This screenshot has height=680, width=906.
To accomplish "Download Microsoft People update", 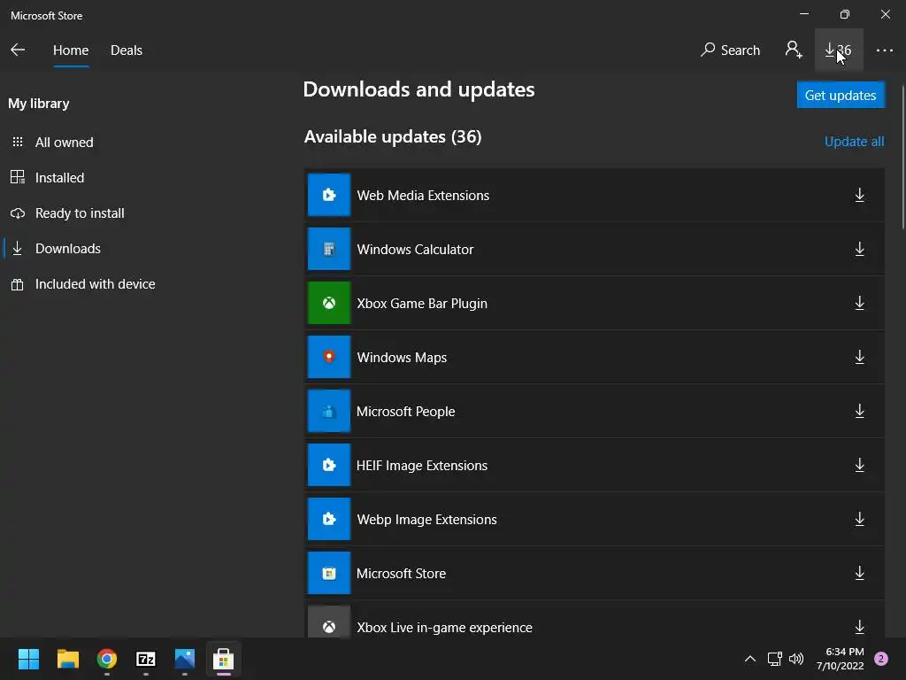I will click(x=859, y=411).
